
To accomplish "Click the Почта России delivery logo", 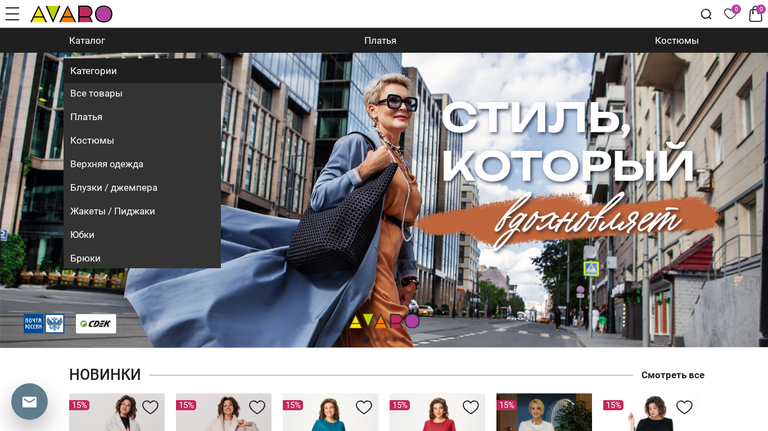I will click(x=44, y=324).
